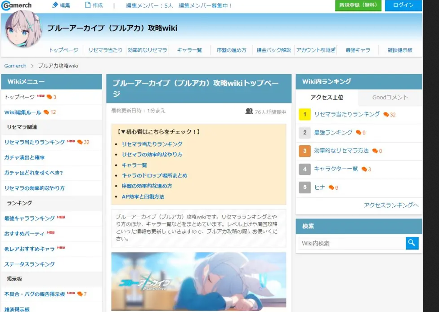Click the 編集メンバー募集中 text link
This screenshot has width=439, height=312.
click(x=205, y=5)
